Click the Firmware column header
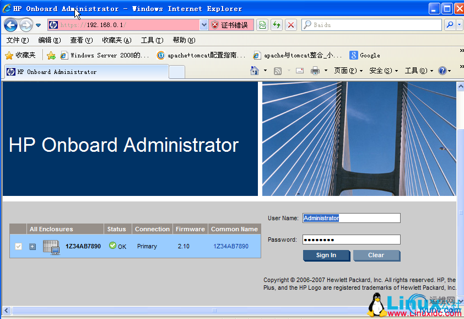The width and height of the screenshot is (464, 319). (x=190, y=229)
